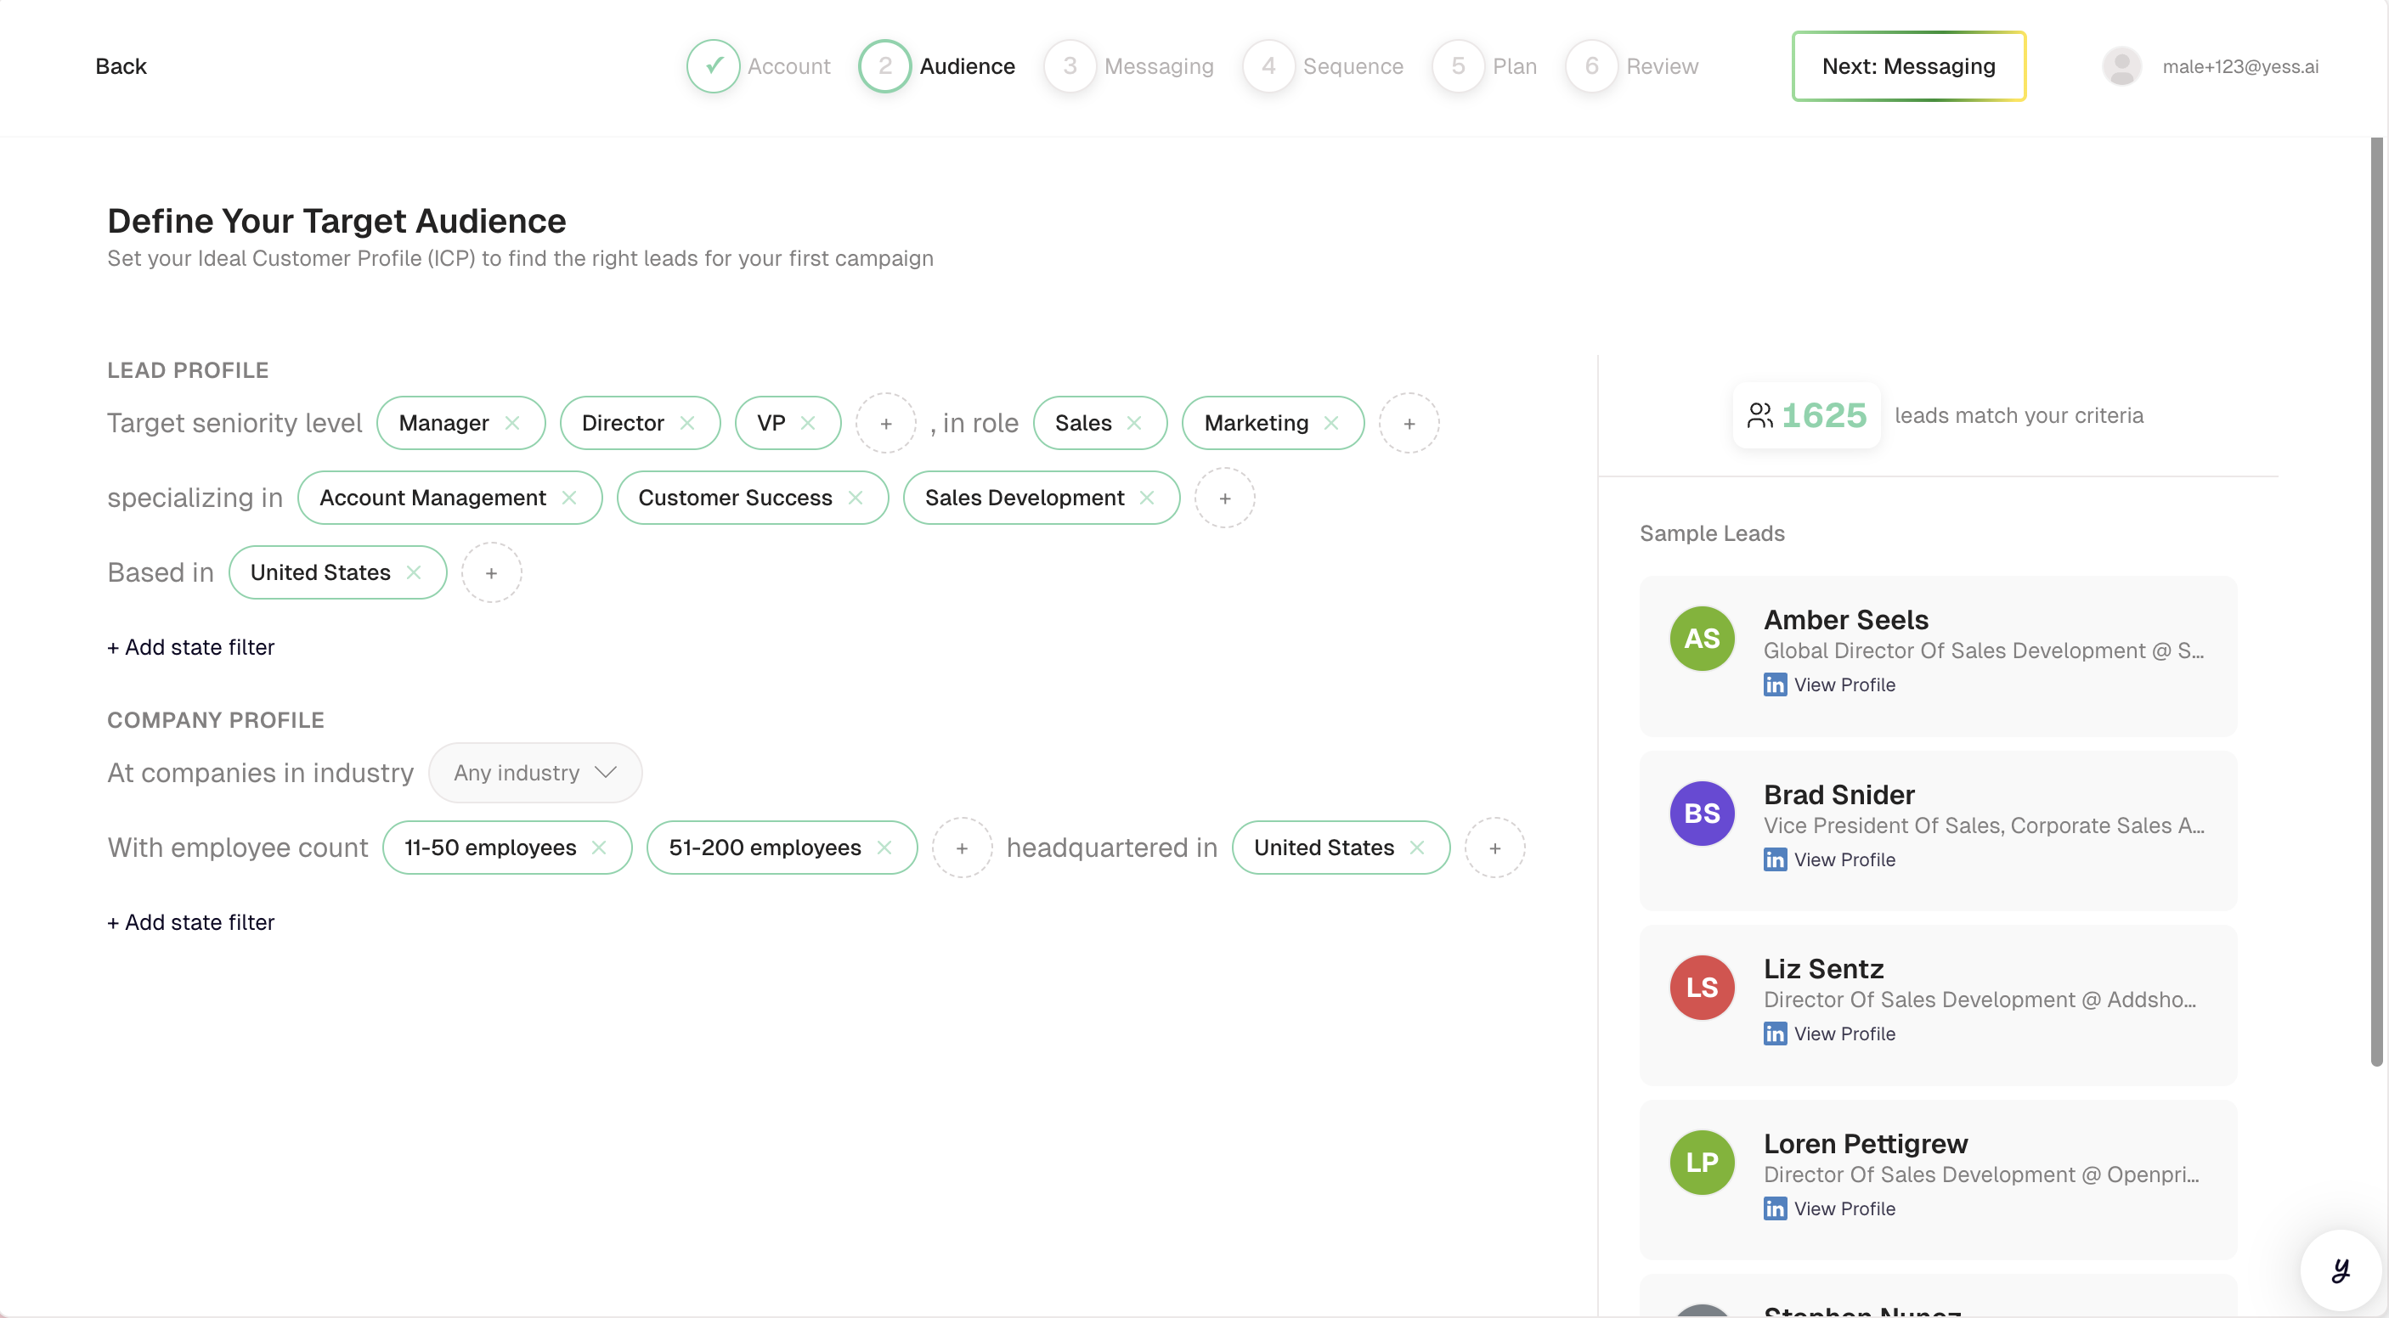Add another headquartered in country

(x=1494, y=848)
